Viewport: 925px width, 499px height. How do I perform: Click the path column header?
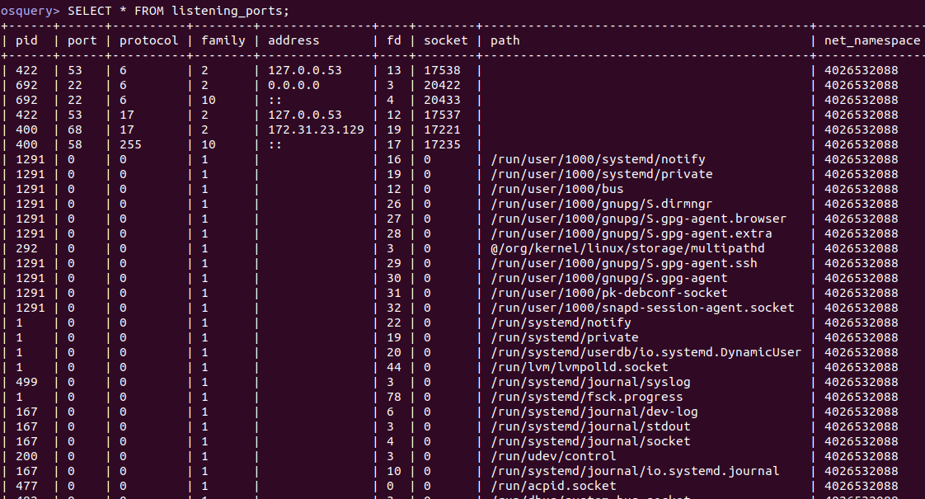click(x=505, y=40)
